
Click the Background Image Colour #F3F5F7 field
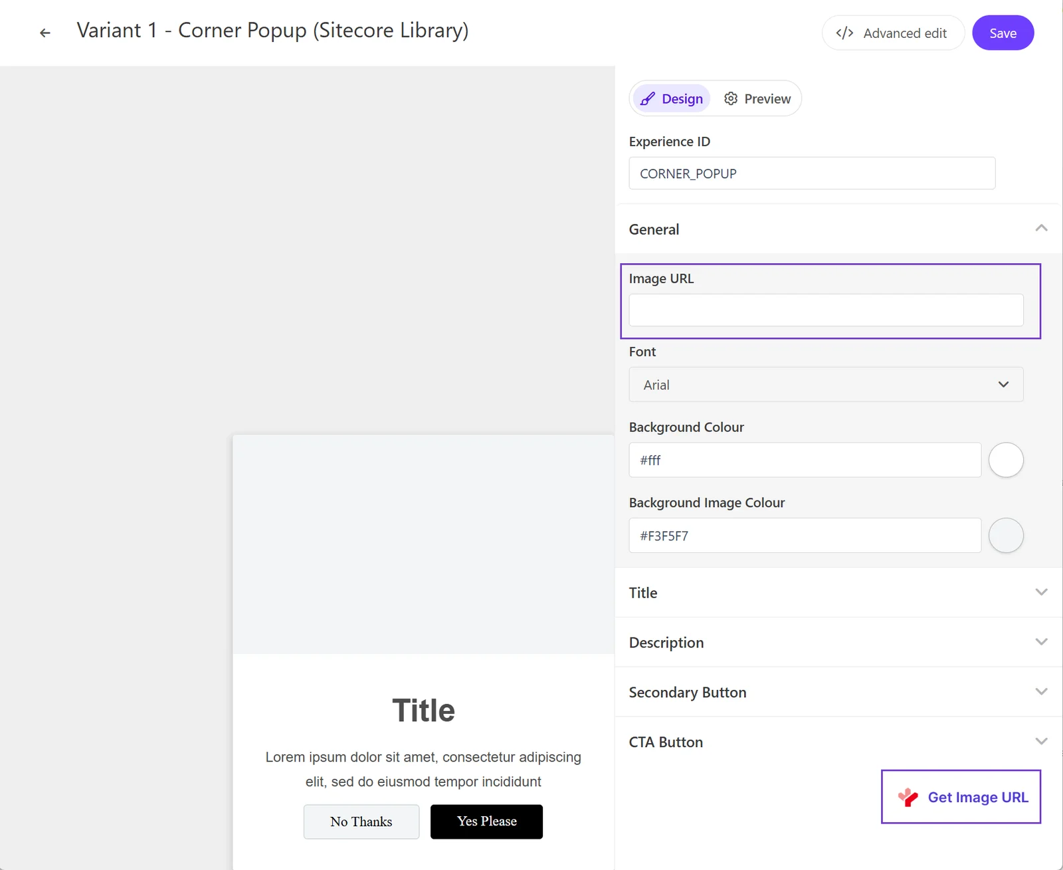pos(805,535)
